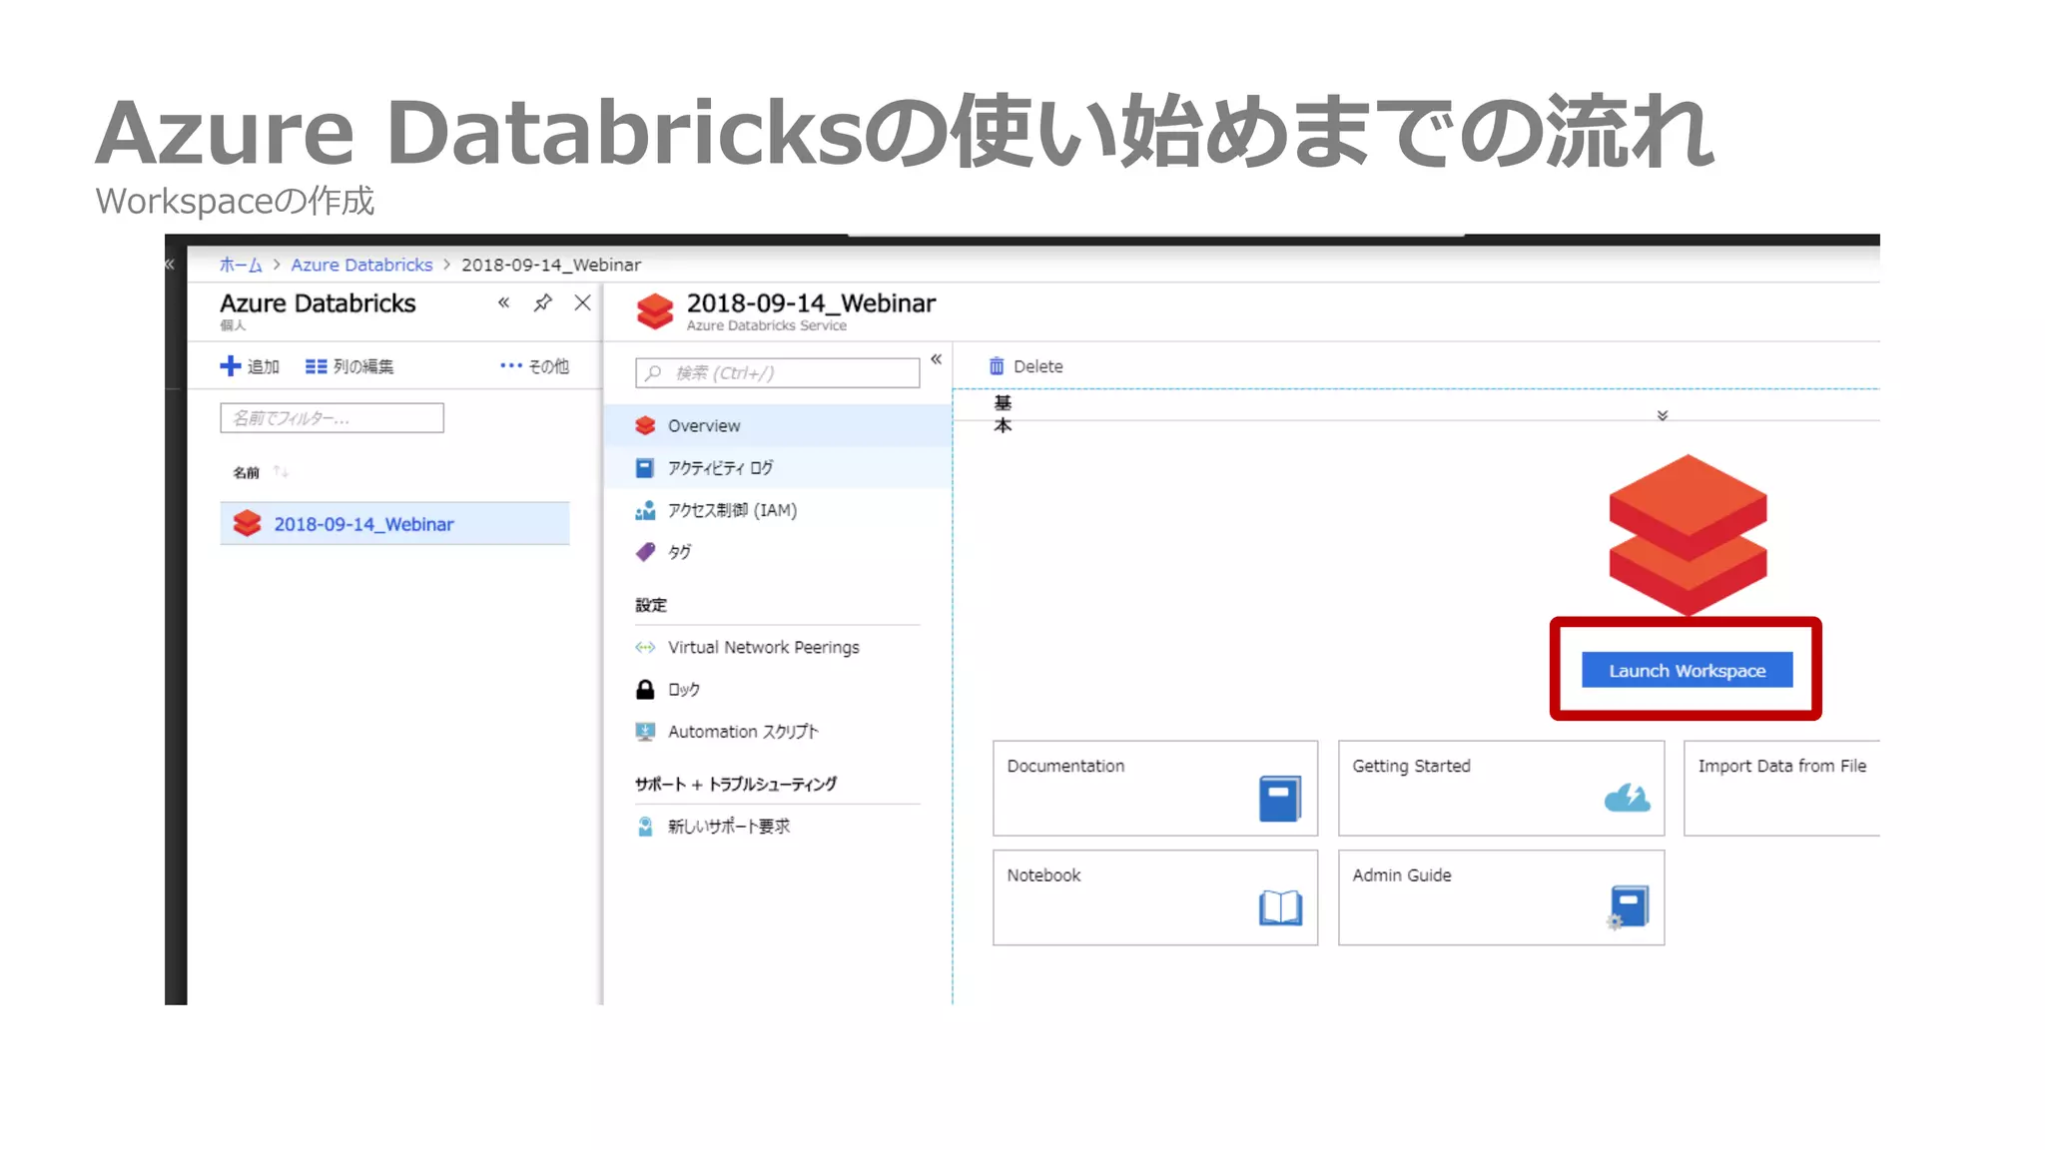This screenshot has height=1150, width=2045.
Task: Click the Documentation book icon
Action: 1280,799
